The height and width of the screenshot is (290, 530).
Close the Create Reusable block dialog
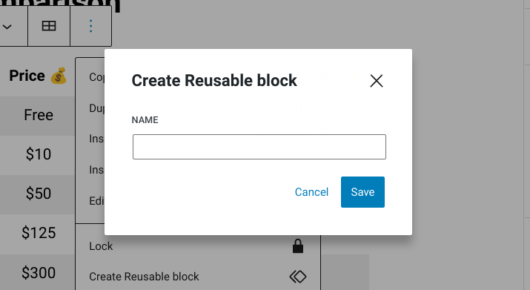click(x=377, y=81)
